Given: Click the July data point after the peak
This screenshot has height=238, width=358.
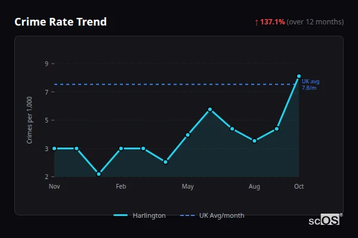Looking at the screenshot, I should 232,129.
